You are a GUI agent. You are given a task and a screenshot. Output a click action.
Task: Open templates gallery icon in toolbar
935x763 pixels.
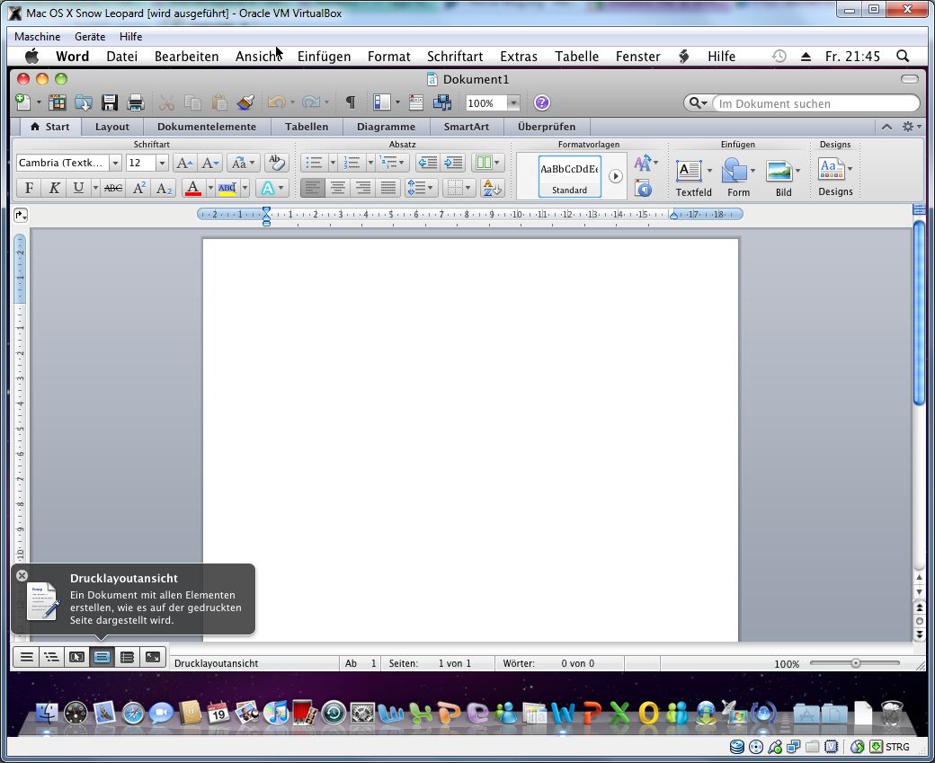coord(58,102)
